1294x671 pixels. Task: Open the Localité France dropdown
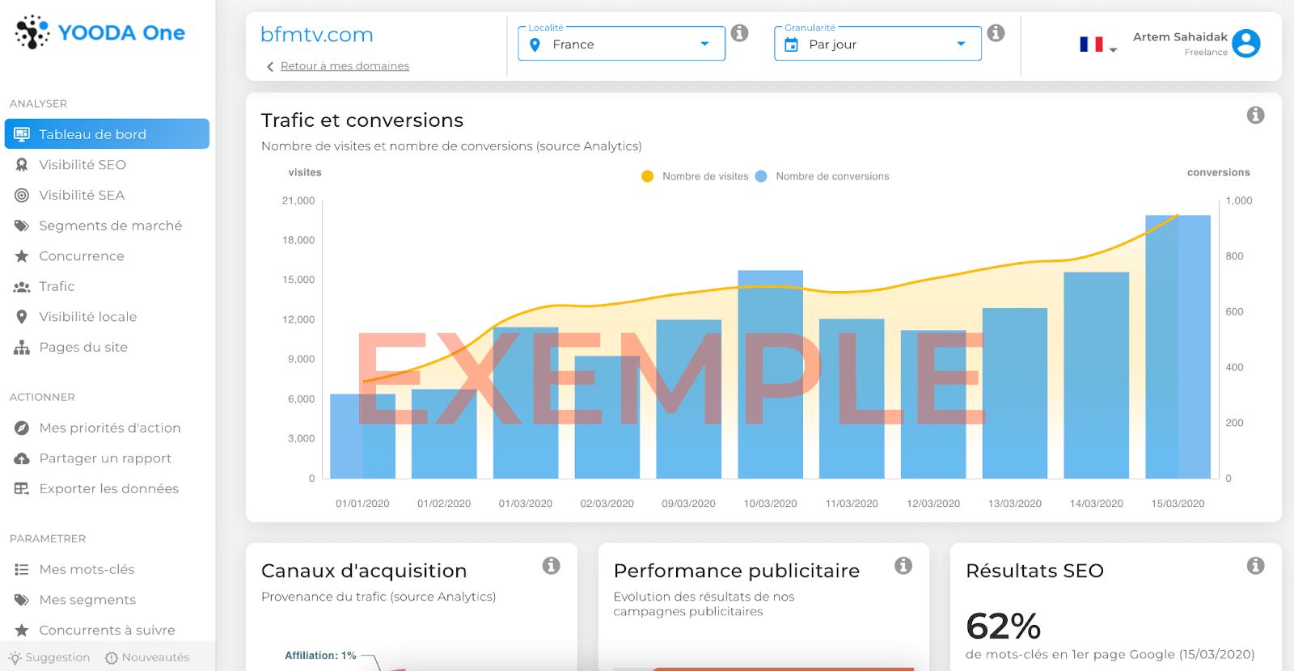pyautogui.click(x=621, y=44)
